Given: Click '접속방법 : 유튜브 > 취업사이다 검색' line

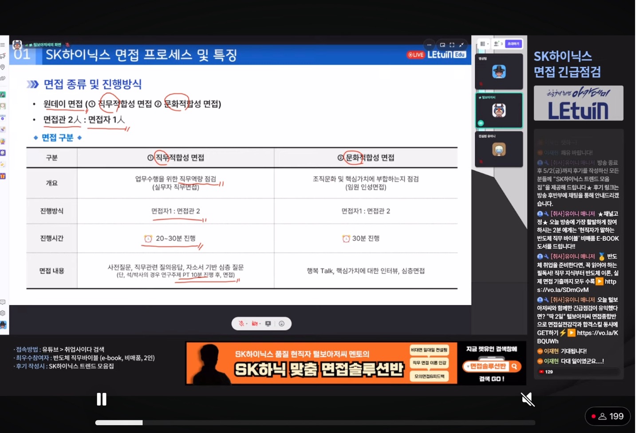Looking at the screenshot, I should (x=59, y=350).
